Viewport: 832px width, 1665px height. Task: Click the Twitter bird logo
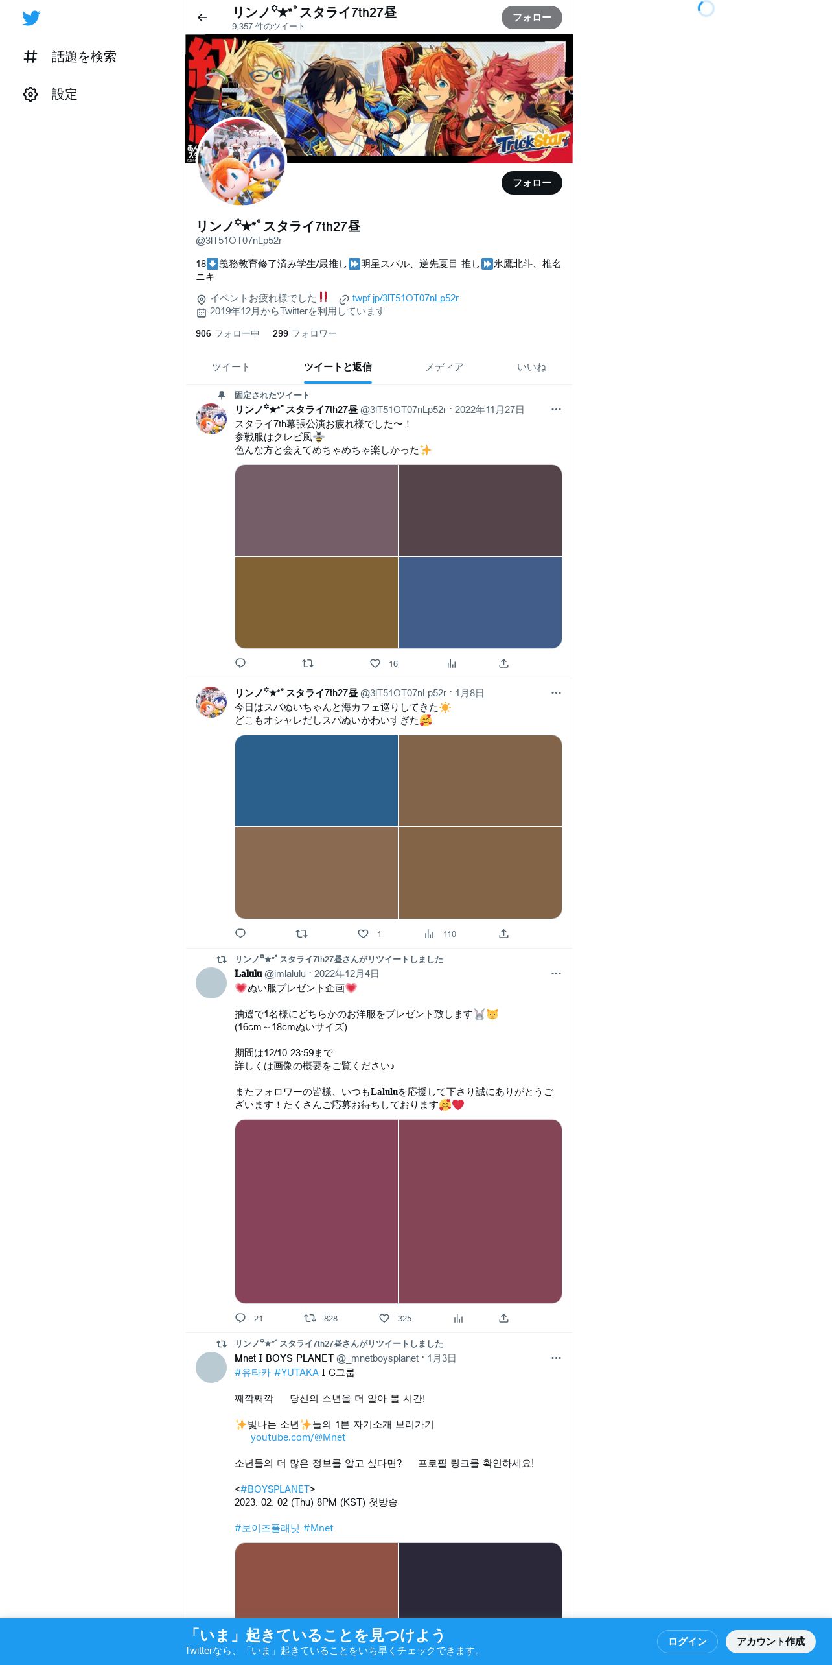click(31, 18)
